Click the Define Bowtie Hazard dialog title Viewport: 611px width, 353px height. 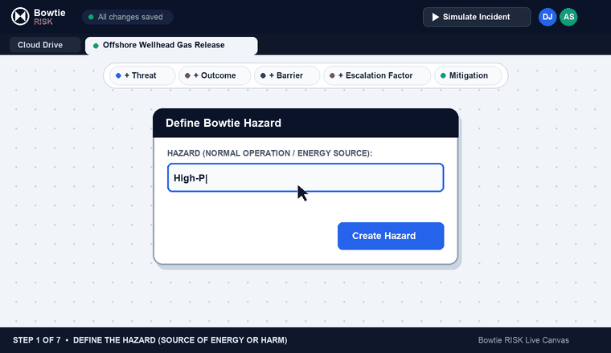[223, 124]
